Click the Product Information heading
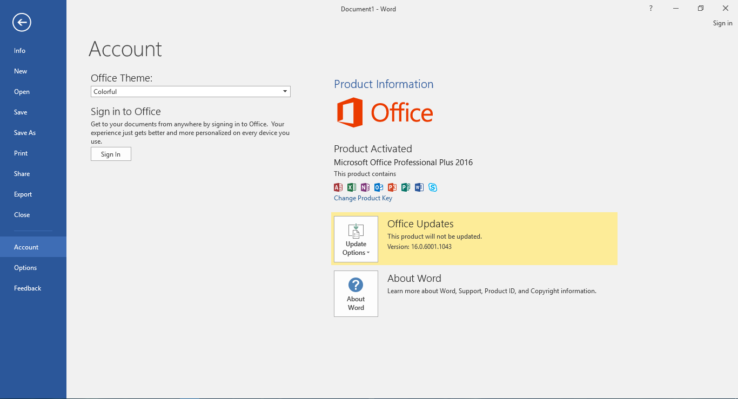This screenshot has width=738, height=399. click(x=384, y=84)
